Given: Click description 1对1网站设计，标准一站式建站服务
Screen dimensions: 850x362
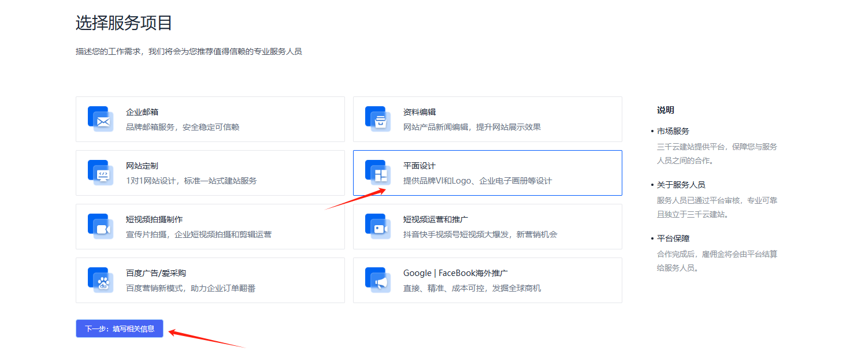Looking at the screenshot, I should 191,181.
